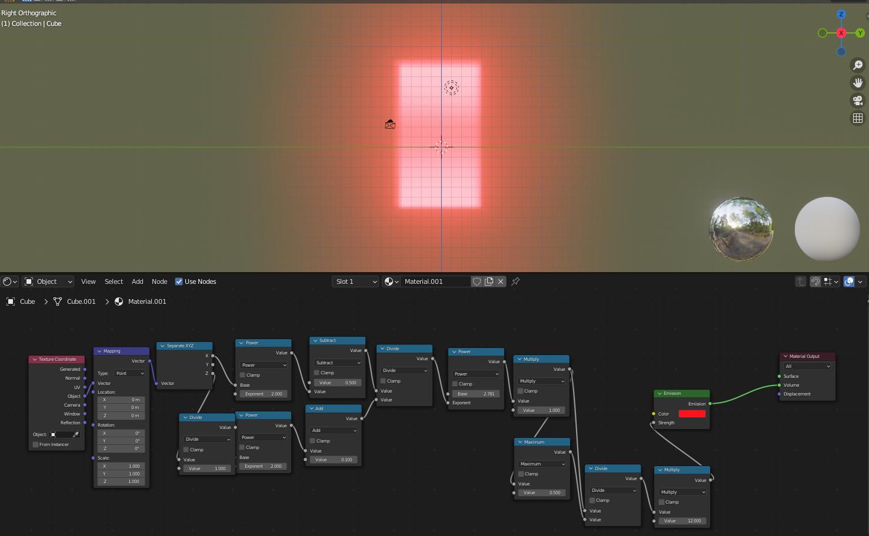869x536 pixels.
Task: Click the red Color swatch on Emission node
Action: 692,413
